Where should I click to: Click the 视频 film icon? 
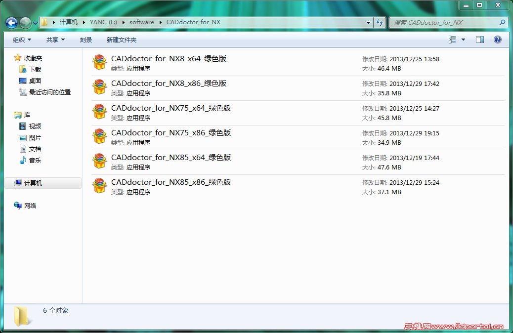tap(23, 126)
